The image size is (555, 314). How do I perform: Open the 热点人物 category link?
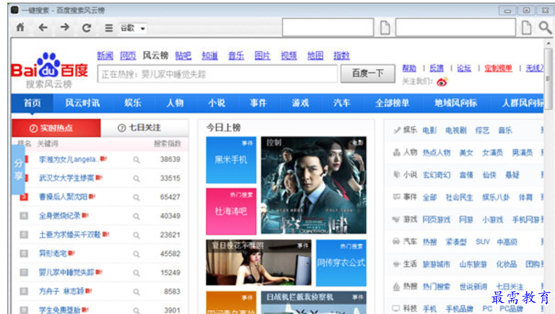[x=436, y=153]
